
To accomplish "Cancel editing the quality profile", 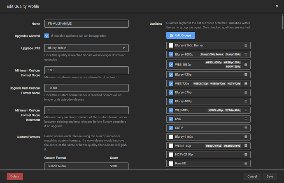I will point(252,176).
